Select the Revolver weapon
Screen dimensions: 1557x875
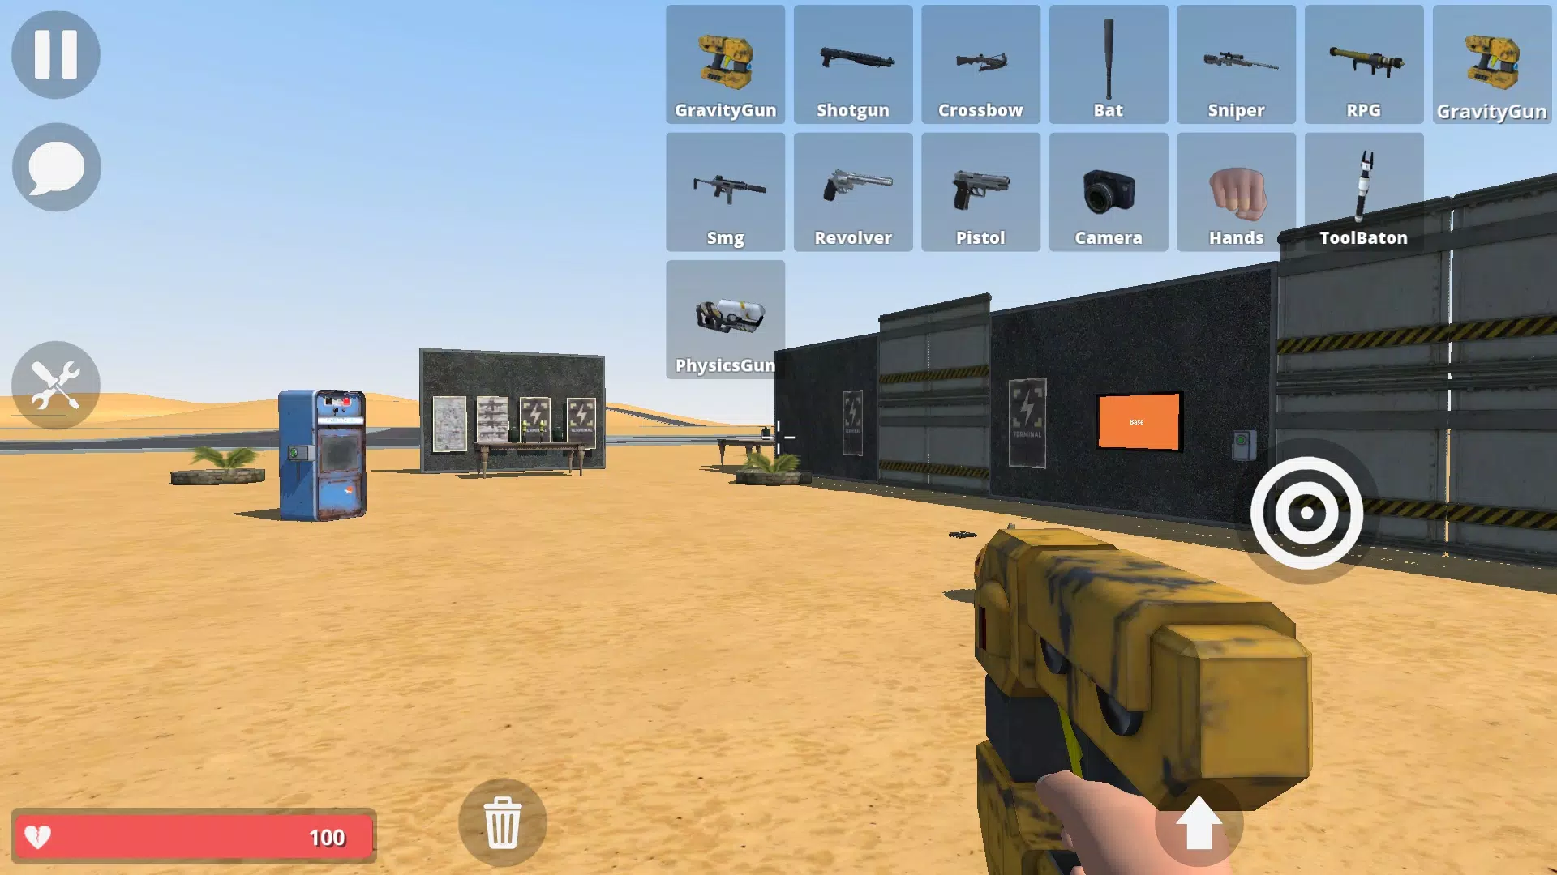tap(853, 191)
